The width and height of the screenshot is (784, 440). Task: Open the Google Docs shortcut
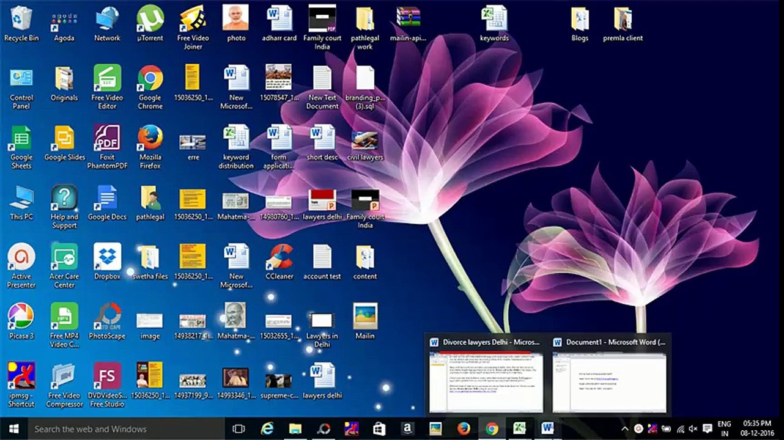point(107,203)
